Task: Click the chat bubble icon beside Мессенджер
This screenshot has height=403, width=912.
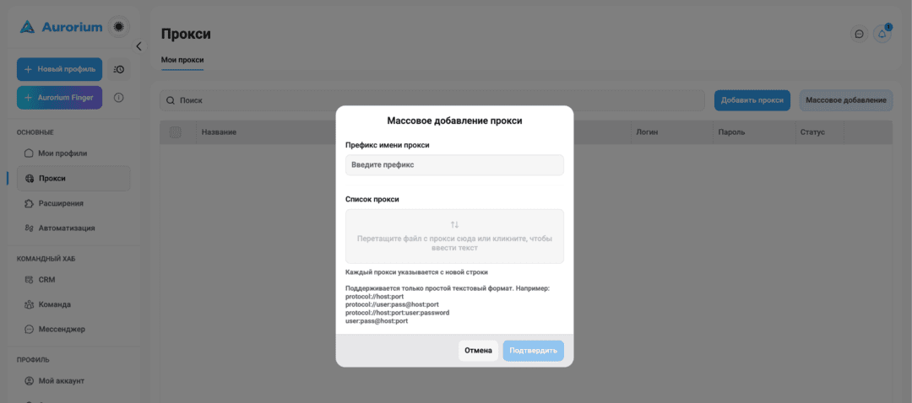Action: (29, 330)
